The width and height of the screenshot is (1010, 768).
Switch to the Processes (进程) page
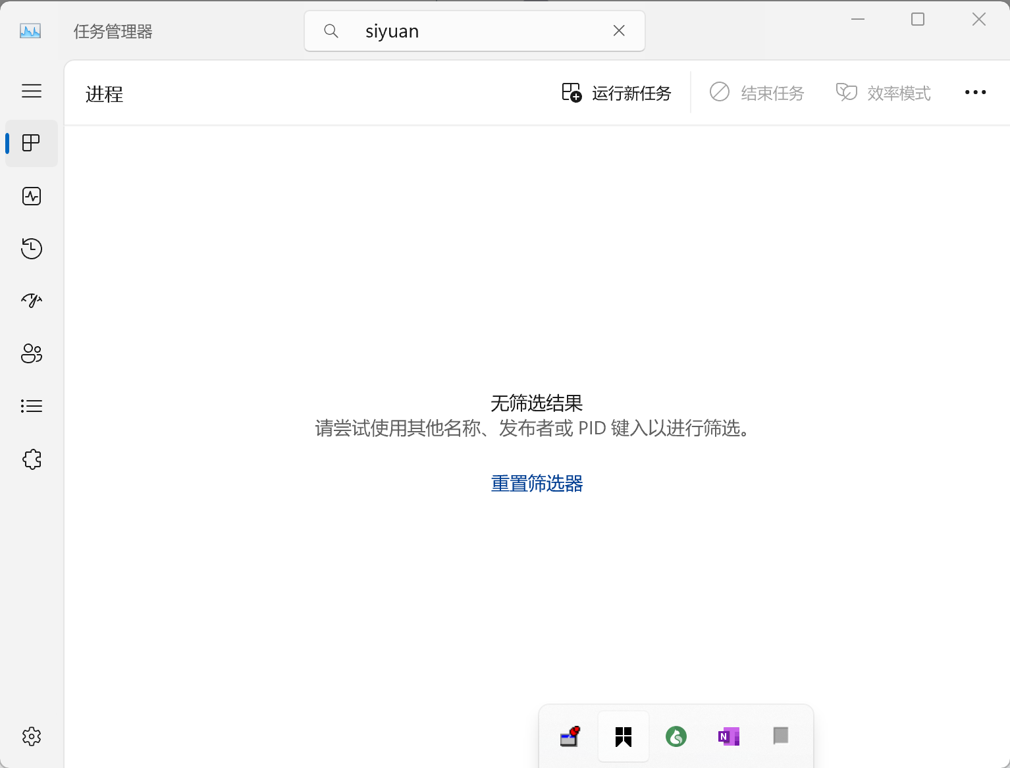(32, 143)
